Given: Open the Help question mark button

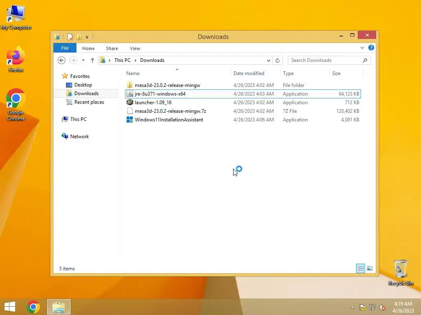Looking at the screenshot, I should pos(371,48).
